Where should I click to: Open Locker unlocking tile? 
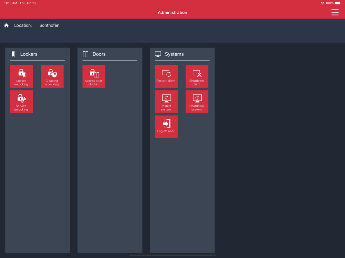point(21,76)
